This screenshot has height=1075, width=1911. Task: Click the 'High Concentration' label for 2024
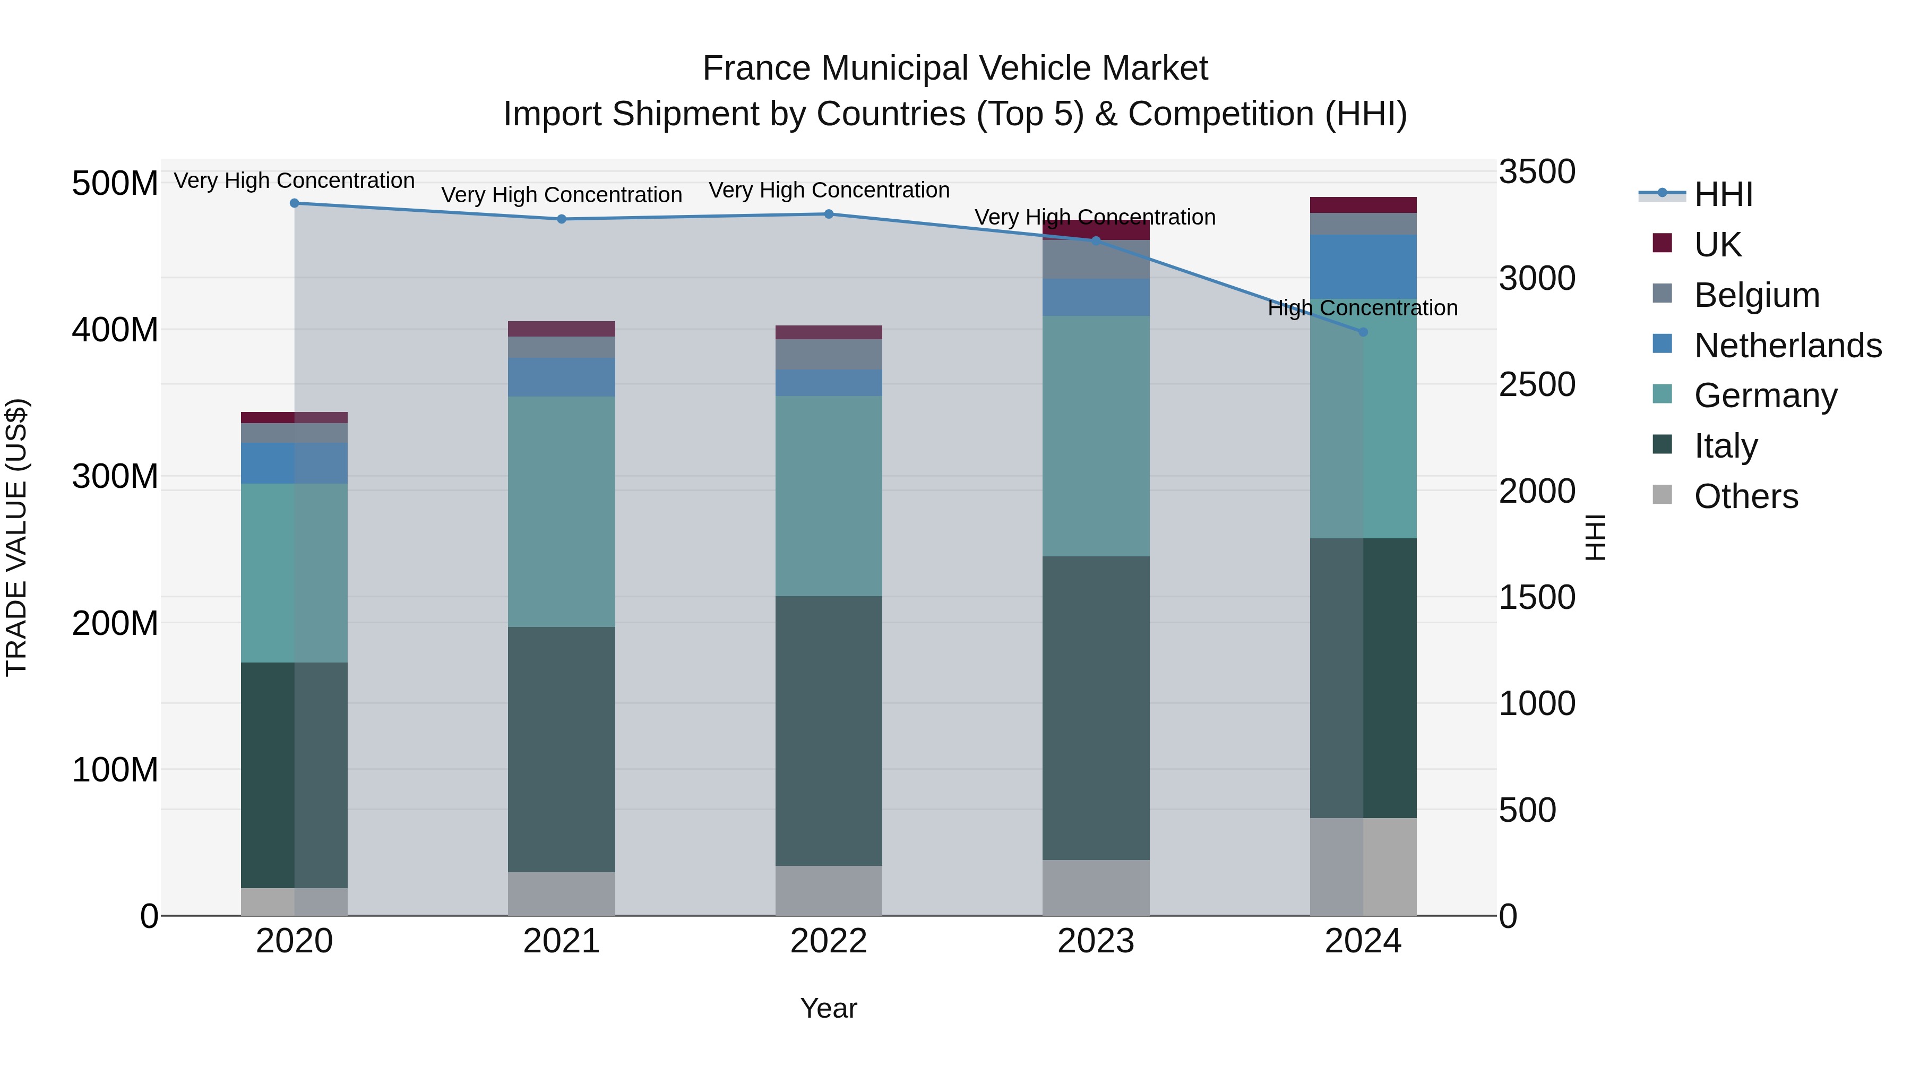(1363, 308)
